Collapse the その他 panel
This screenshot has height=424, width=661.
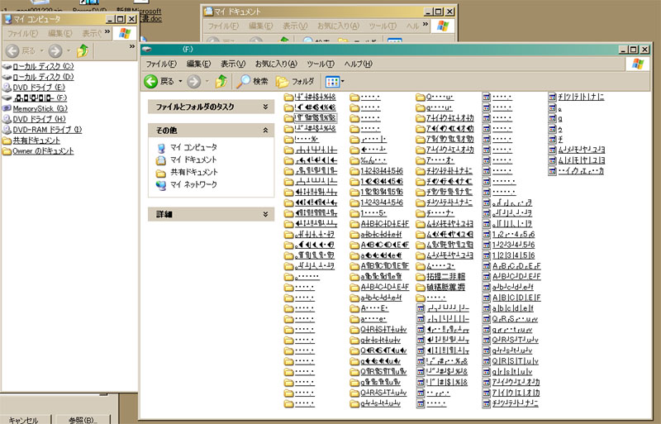[265, 131]
